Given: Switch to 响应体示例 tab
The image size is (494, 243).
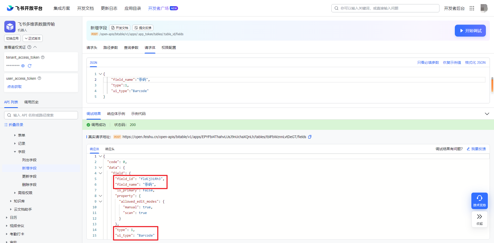Looking at the screenshot, I should pos(116,114).
